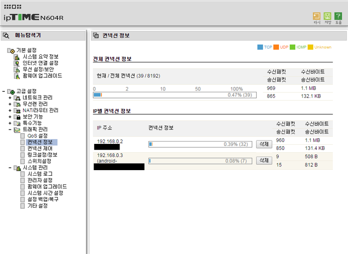Click the UDP orange legend swatch
This screenshot has width=348, height=254.
276,47
